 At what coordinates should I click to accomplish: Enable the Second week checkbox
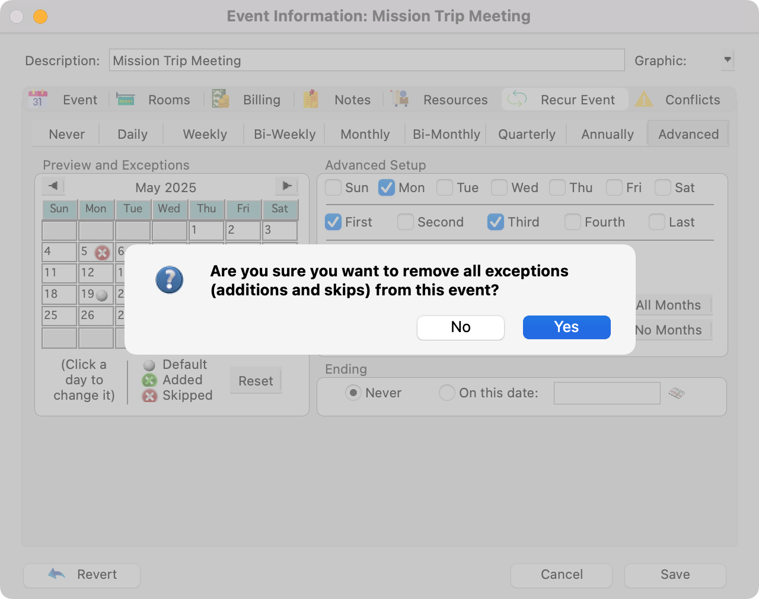point(406,222)
